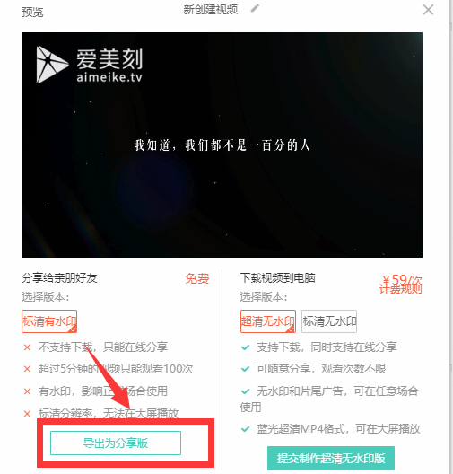453x474 pixels.
Task: Click green checkmark beside 支持下载
Action: point(246,347)
